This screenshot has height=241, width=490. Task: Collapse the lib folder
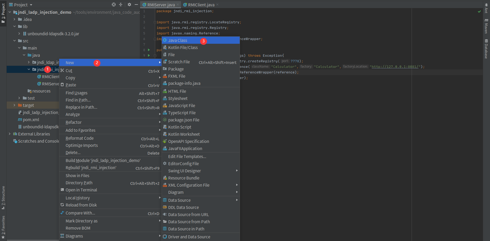pyautogui.click(x=14, y=26)
